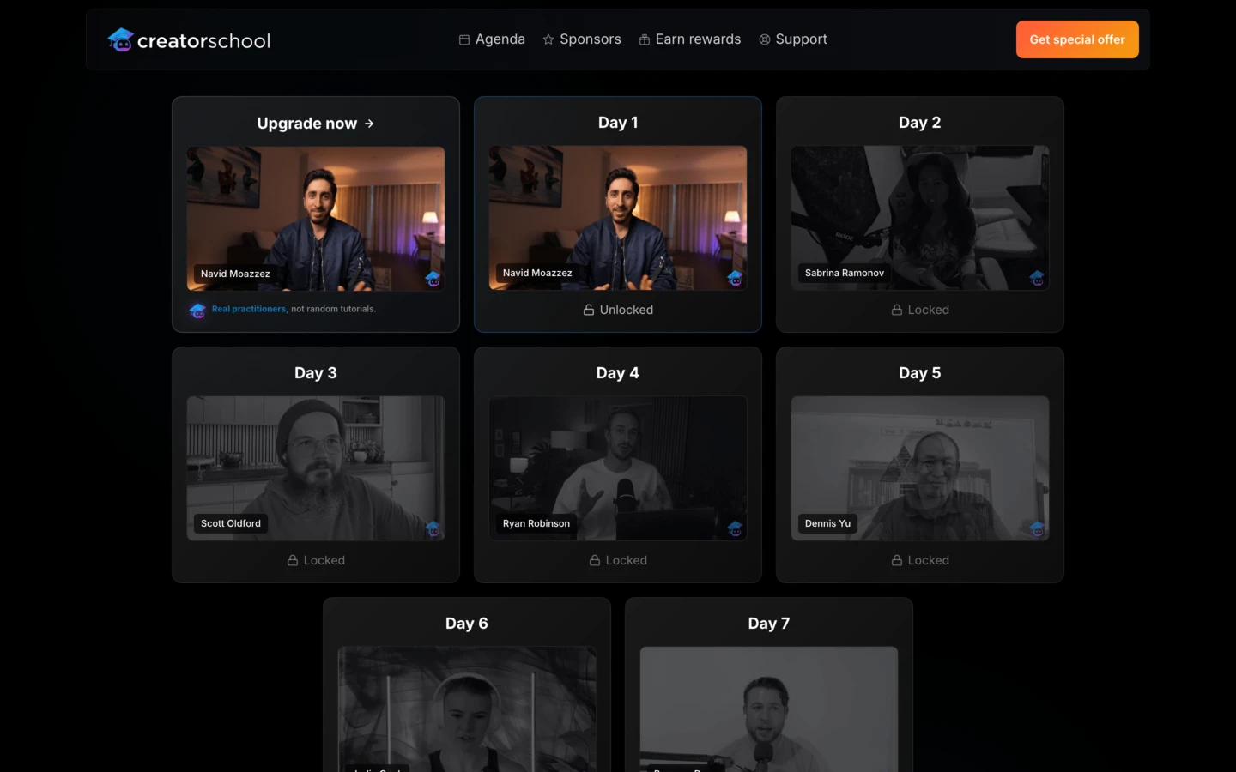Viewport: 1236px width, 772px height.
Task: Click the arrow icon after Upgrade now
Action: point(369,124)
